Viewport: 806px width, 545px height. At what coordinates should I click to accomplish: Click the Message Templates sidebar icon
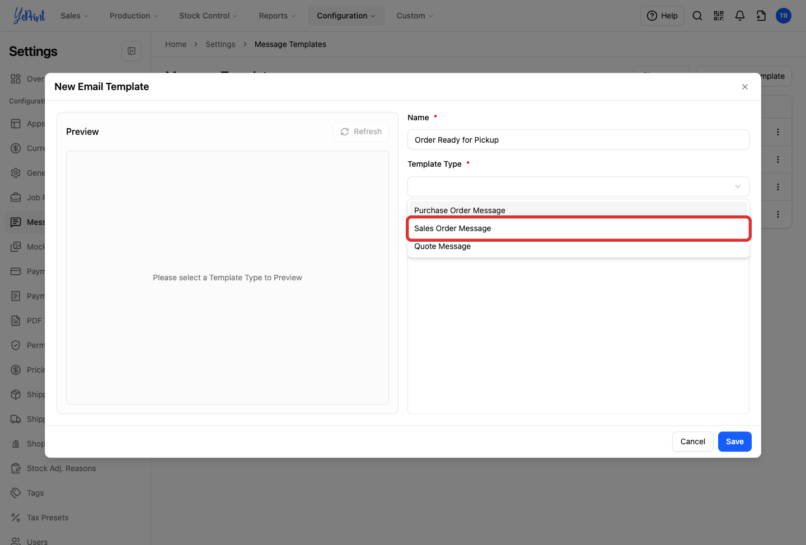pos(16,222)
